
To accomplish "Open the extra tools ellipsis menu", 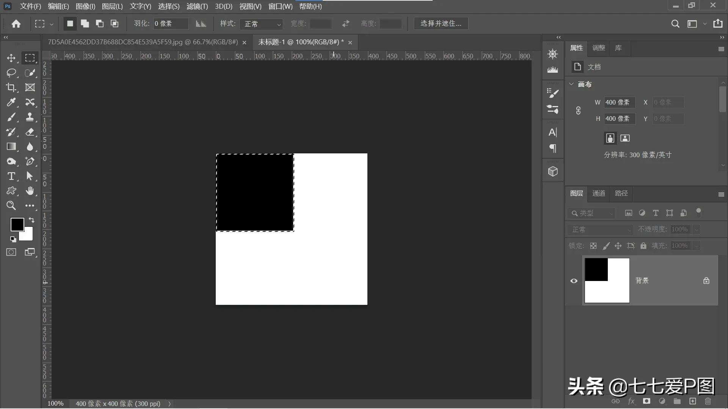I will coord(30,206).
